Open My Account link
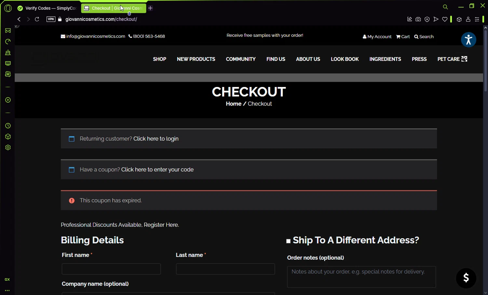 (x=377, y=36)
